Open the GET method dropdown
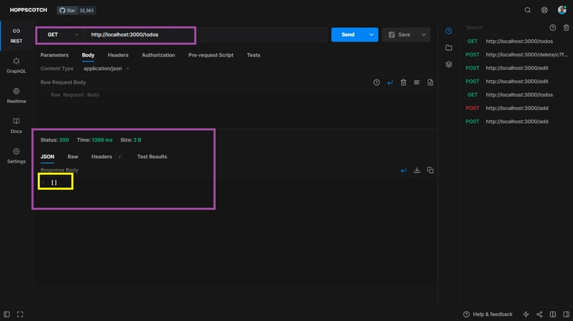The image size is (573, 321). point(62,34)
